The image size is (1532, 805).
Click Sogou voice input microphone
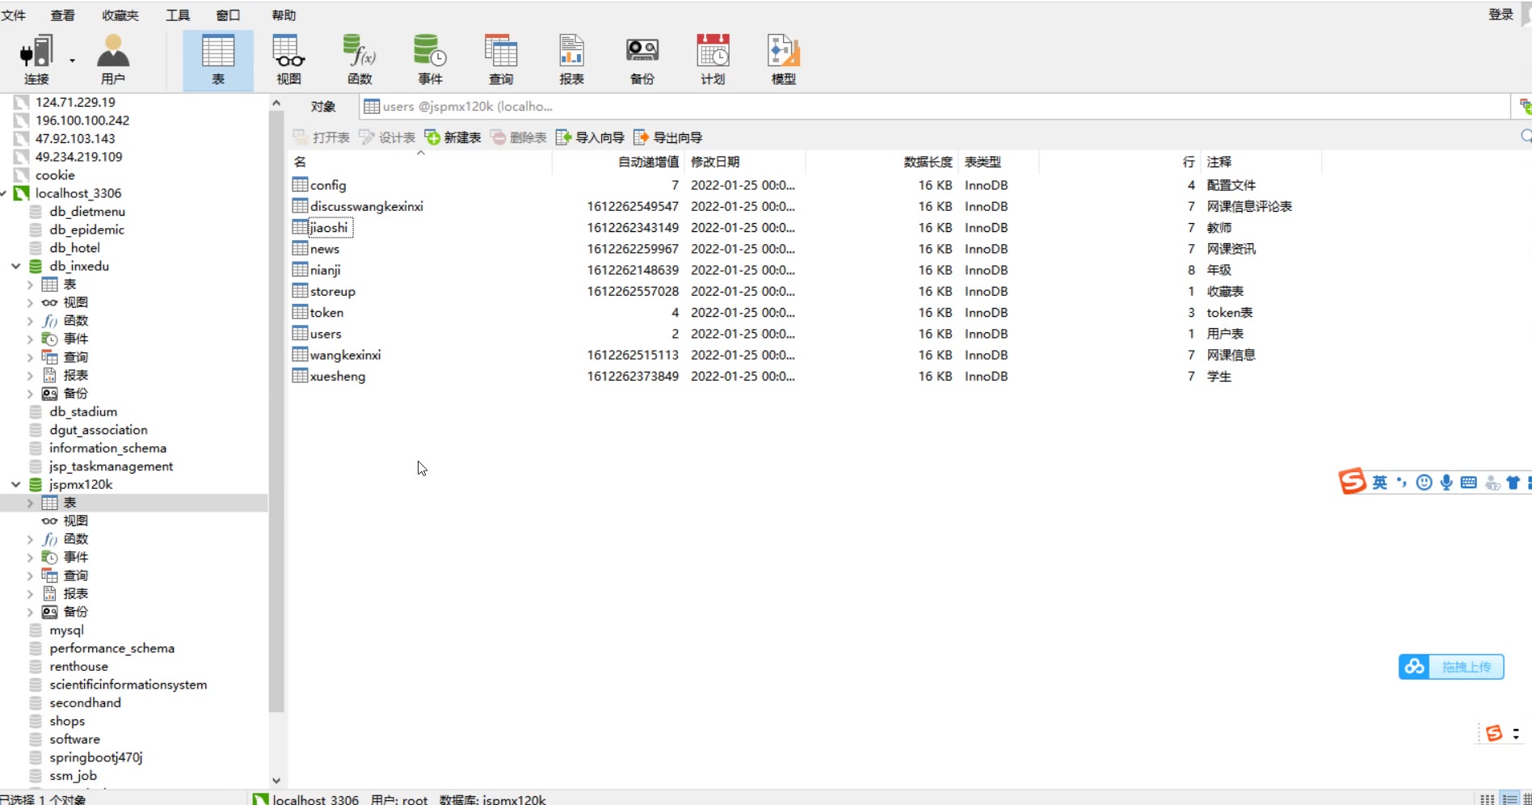1446,483
